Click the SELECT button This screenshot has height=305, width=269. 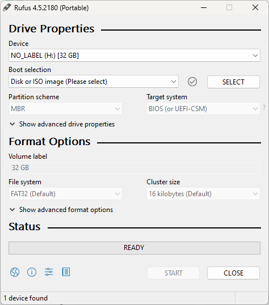233,82
